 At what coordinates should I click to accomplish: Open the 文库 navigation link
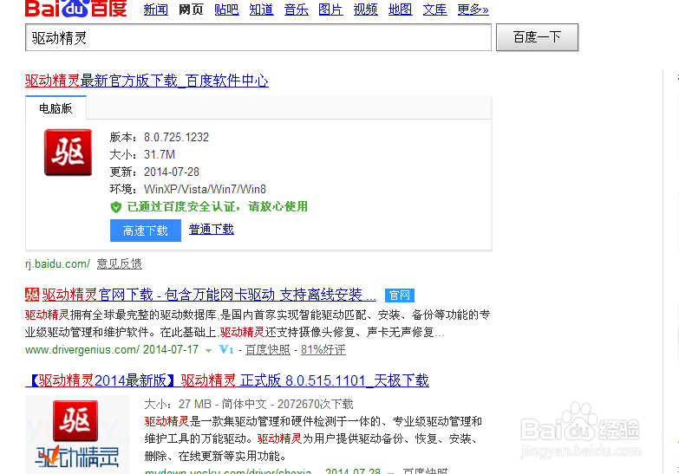click(434, 9)
